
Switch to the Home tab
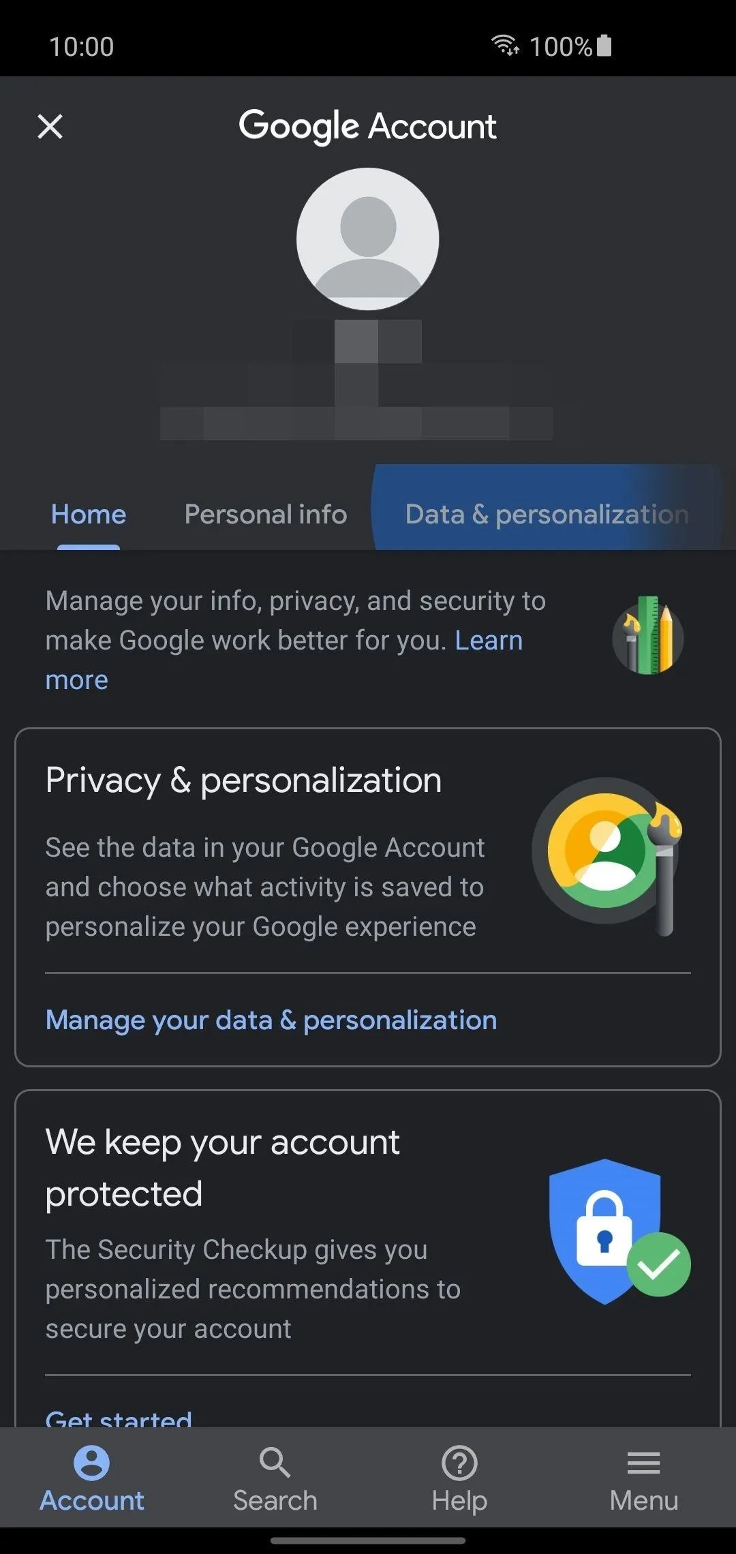tap(89, 515)
